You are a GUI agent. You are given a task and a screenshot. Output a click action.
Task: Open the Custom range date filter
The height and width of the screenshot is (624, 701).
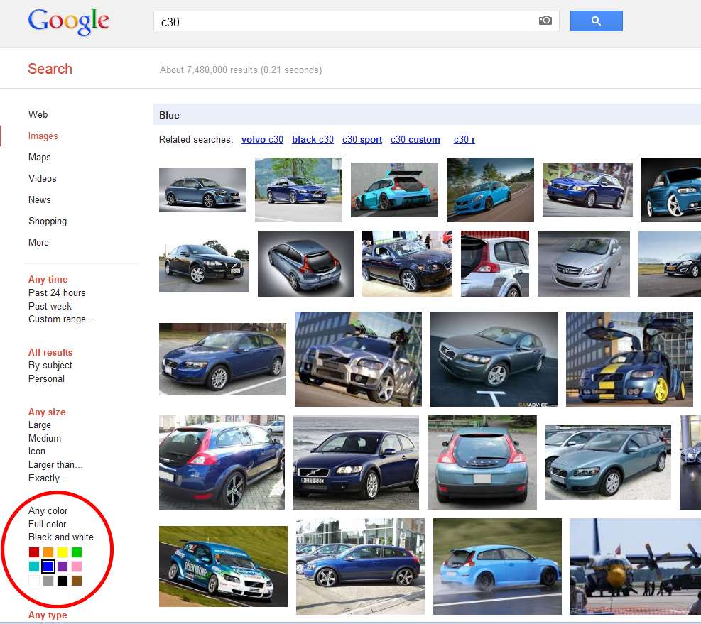pyautogui.click(x=61, y=319)
